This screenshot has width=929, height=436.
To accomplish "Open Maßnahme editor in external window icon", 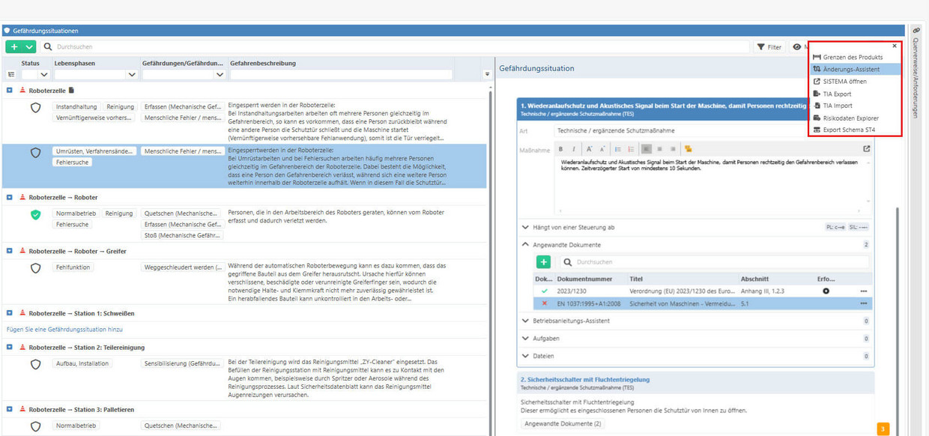I will (867, 149).
